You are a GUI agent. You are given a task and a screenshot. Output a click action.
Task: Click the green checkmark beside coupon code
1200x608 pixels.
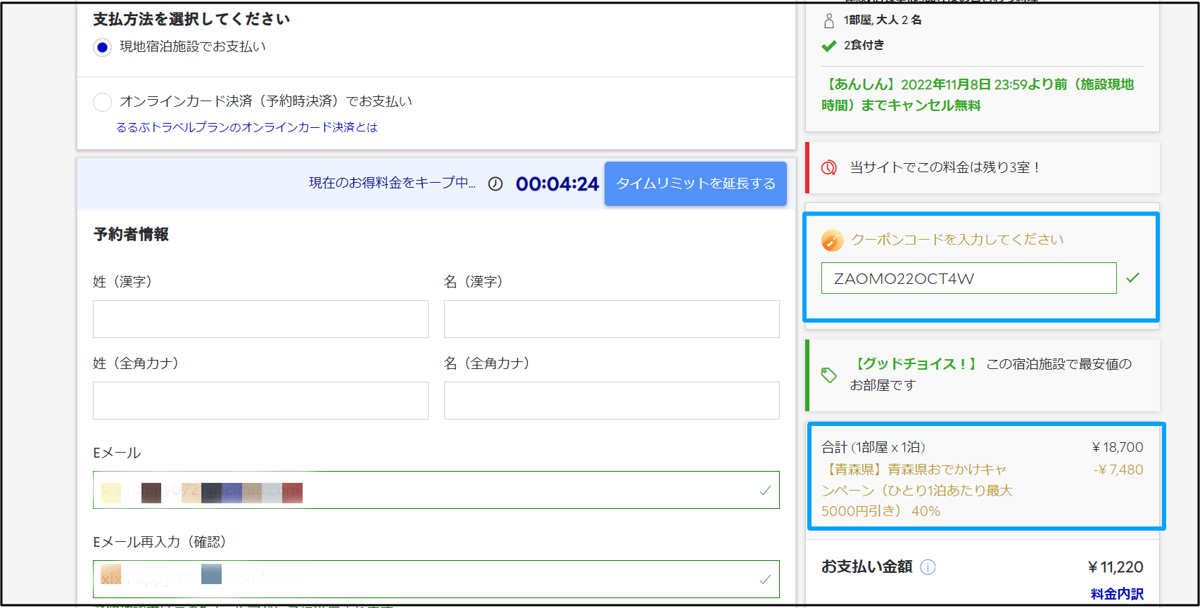click(1132, 278)
